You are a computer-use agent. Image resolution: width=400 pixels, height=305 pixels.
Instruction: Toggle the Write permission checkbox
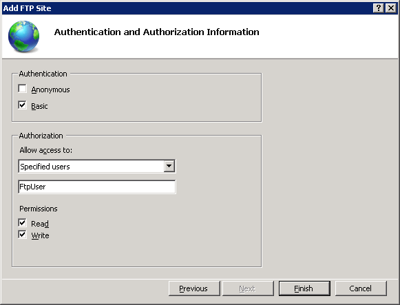[23, 235]
